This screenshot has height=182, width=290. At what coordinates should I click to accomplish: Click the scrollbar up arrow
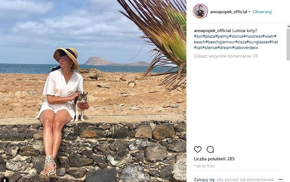click(x=288, y=27)
